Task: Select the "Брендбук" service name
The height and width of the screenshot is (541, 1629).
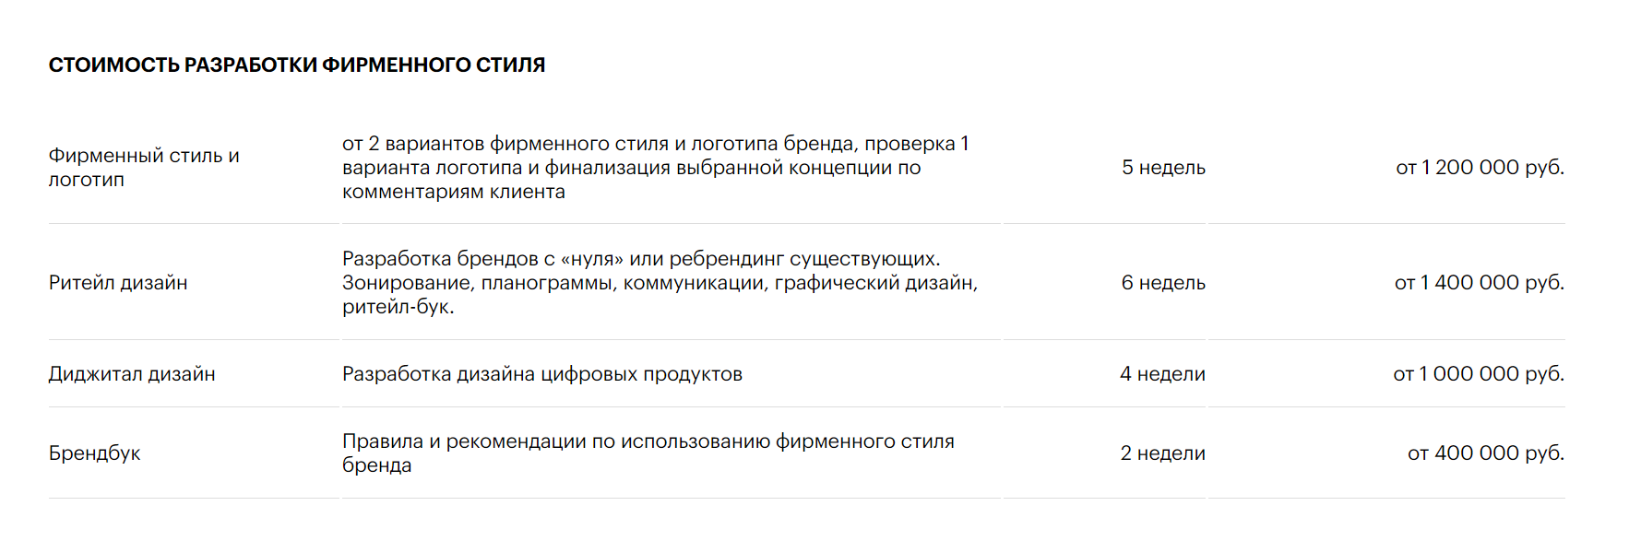Action: coord(94,453)
